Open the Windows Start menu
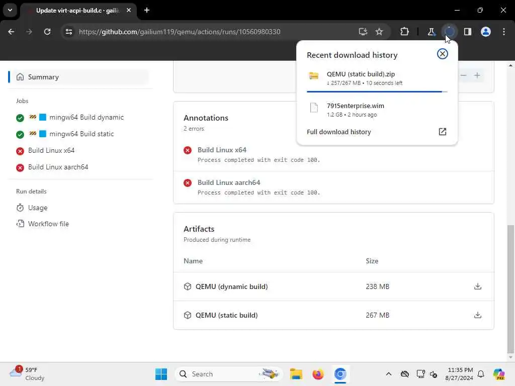The image size is (515, 386). pyautogui.click(x=161, y=374)
